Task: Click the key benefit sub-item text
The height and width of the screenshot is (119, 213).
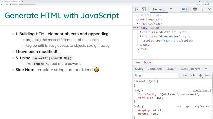Action: [68, 46]
